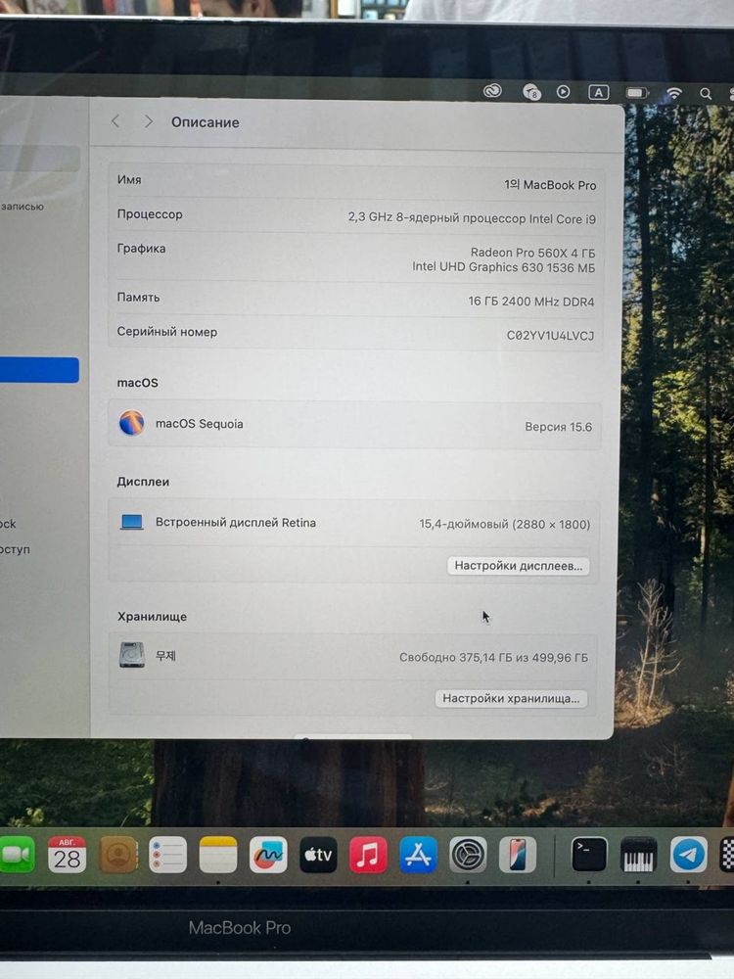Click the 'Хранилище' section heading
Screen dimensions: 734x979
pyautogui.click(x=152, y=616)
